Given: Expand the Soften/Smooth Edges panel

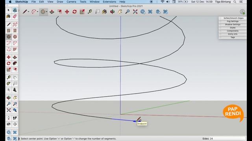Looking at the screenshot, I should (x=233, y=18).
